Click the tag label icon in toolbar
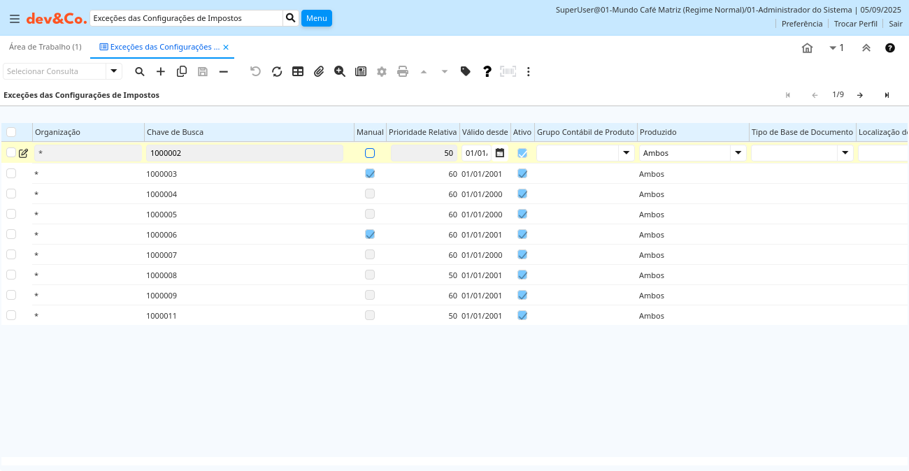This screenshot has height=471, width=909. point(466,71)
